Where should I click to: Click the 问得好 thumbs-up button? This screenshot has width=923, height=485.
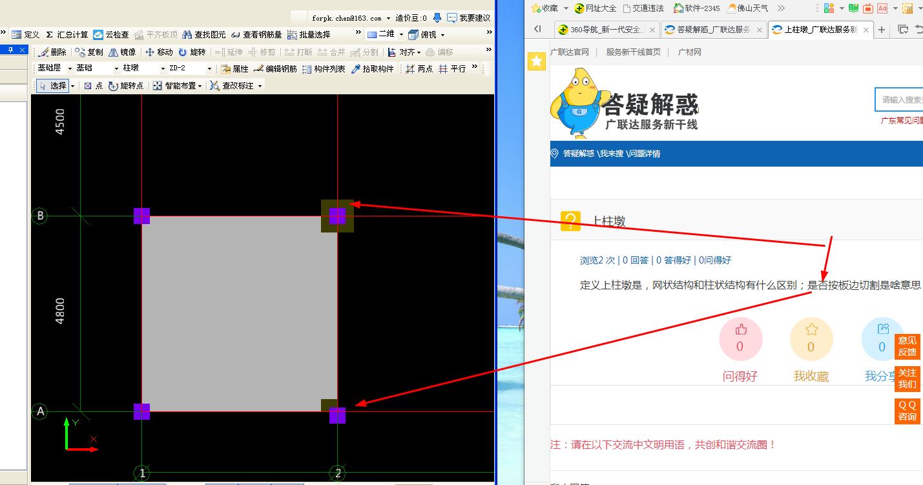(x=740, y=339)
